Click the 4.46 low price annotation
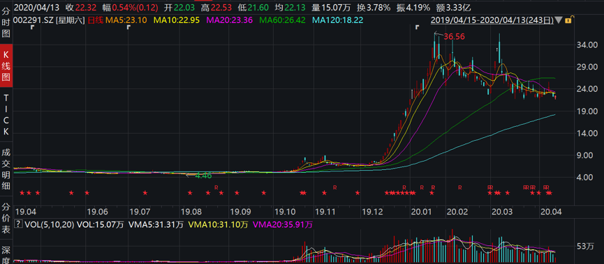Screen dimensions: 604x264 click(203, 176)
